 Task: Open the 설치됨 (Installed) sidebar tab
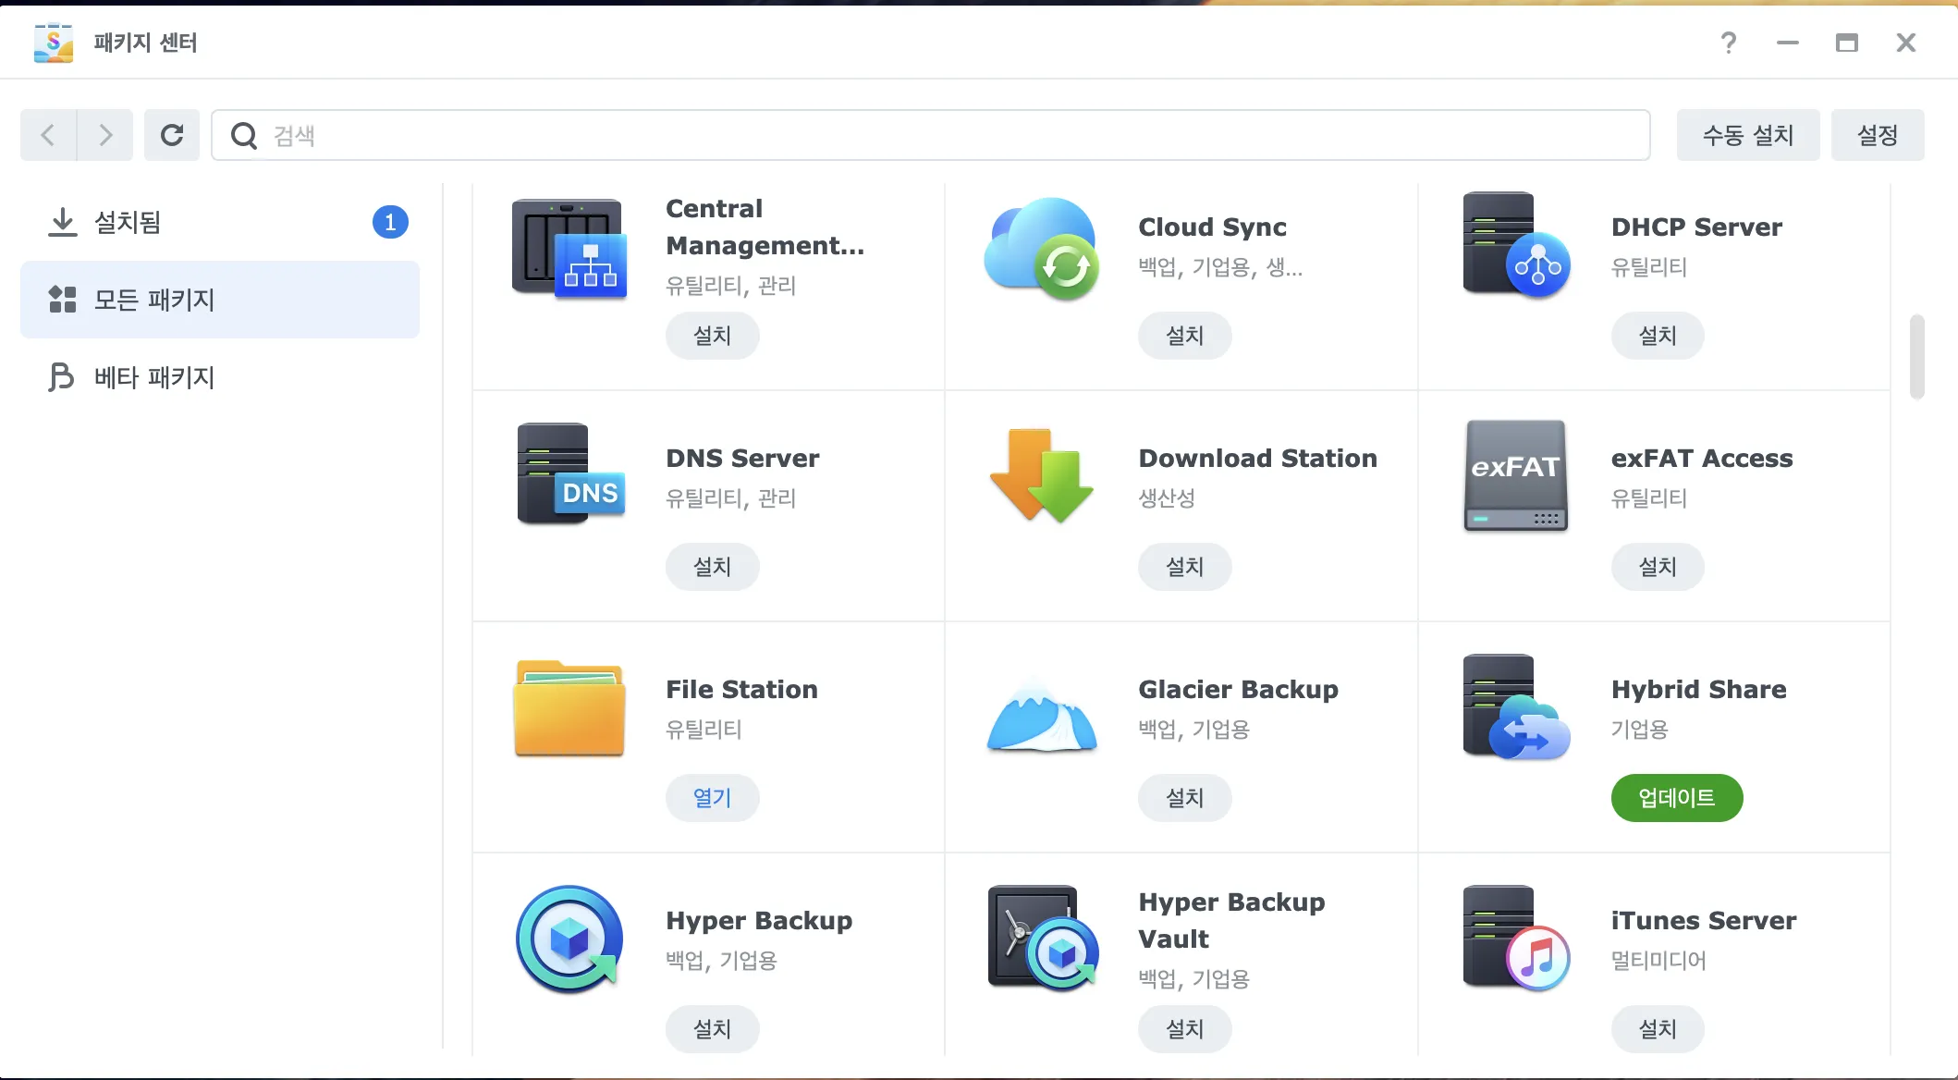pos(220,222)
